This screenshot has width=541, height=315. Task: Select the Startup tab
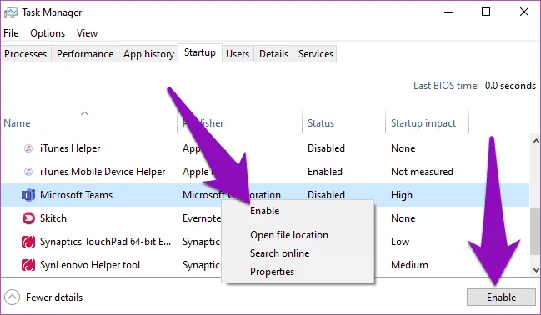click(x=200, y=52)
